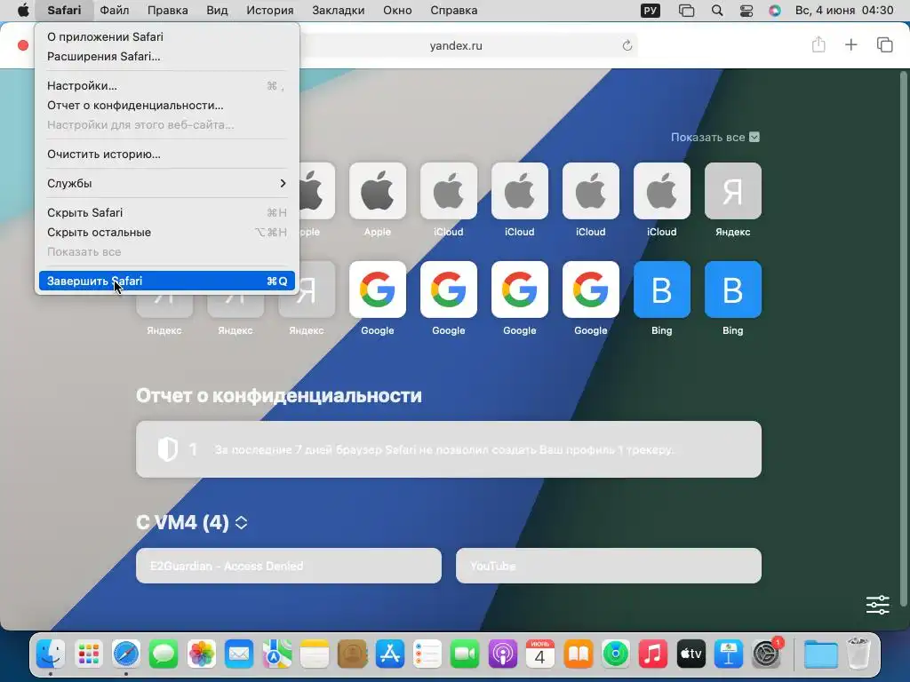
Task: Open the blue folder stack in the Dock
Action: click(x=820, y=654)
